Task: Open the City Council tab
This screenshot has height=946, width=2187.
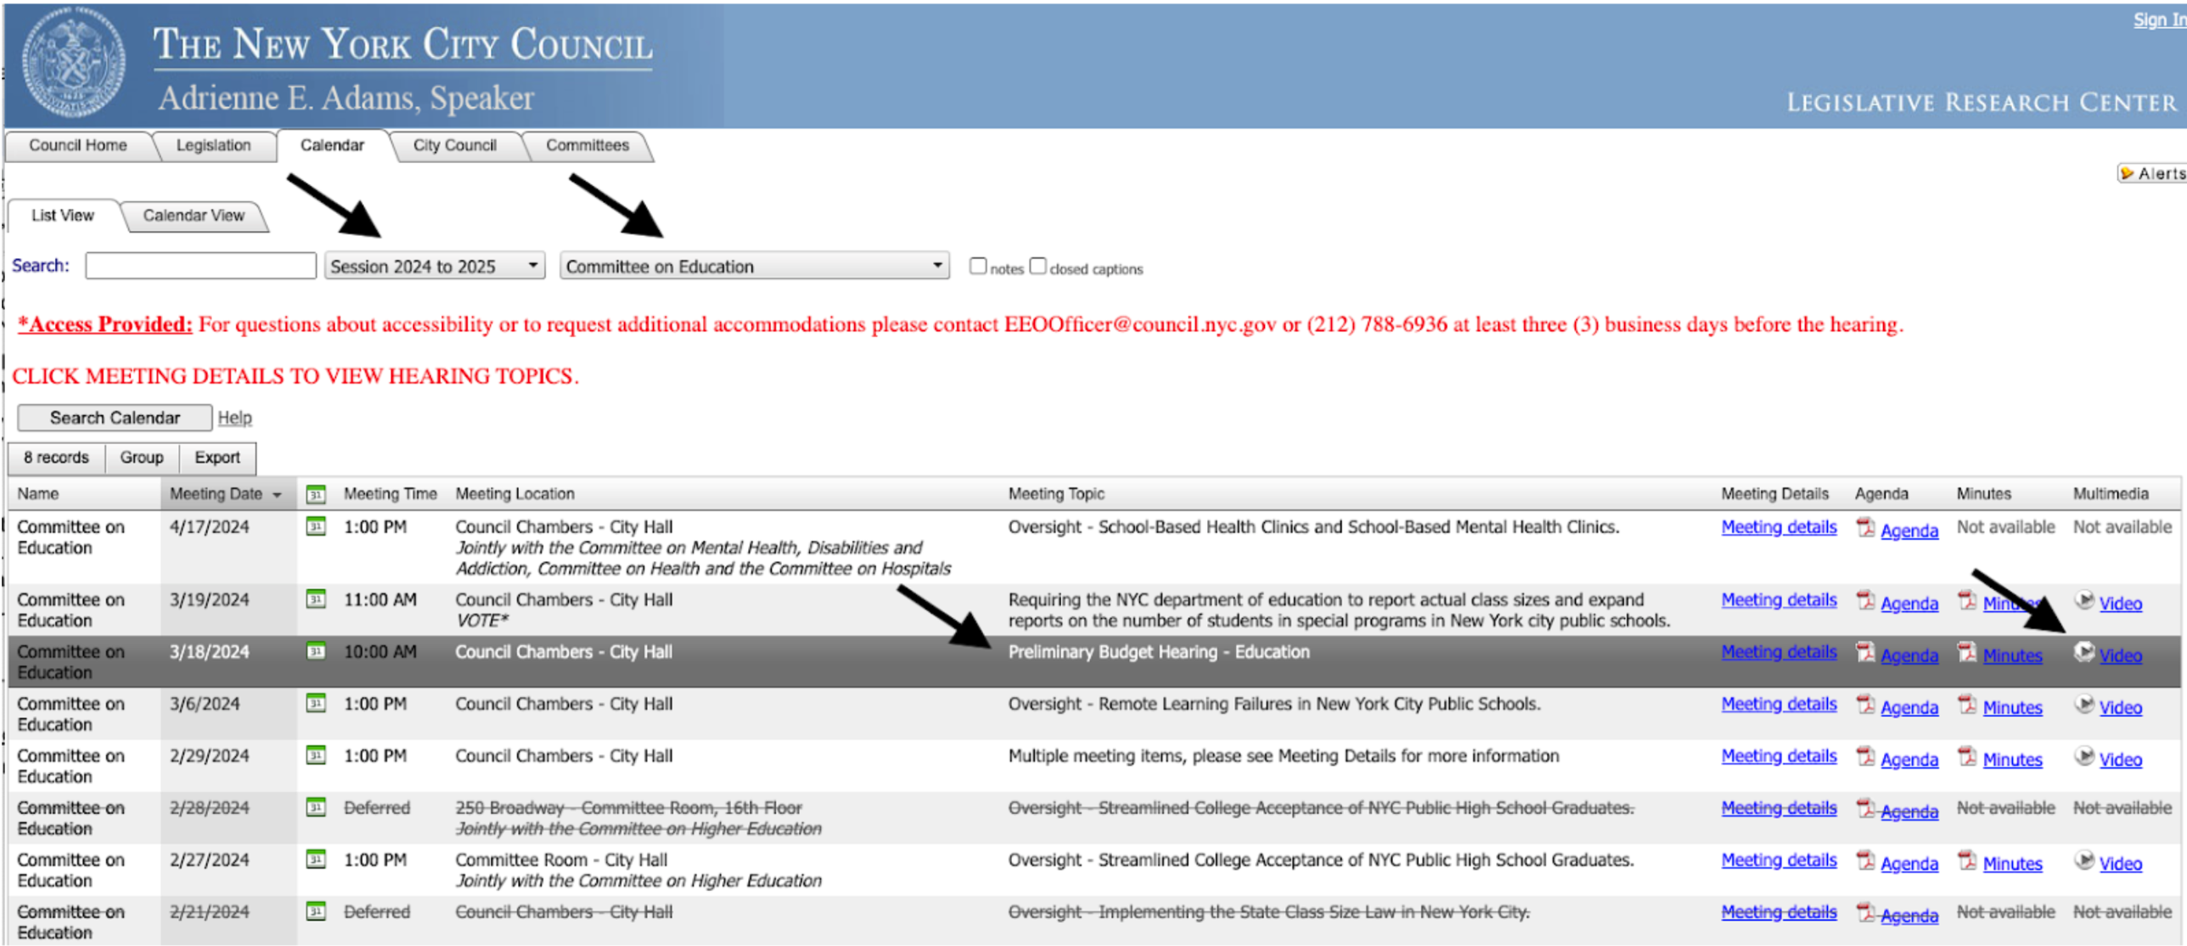Action: (x=454, y=145)
